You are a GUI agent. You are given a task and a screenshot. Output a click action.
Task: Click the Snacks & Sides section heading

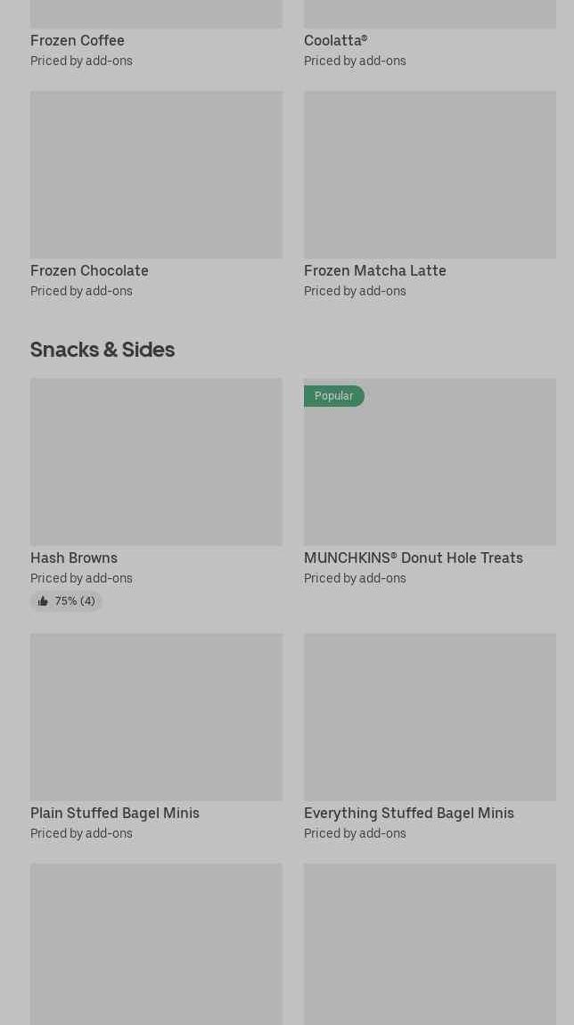pyautogui.click(x=102, y=349)
